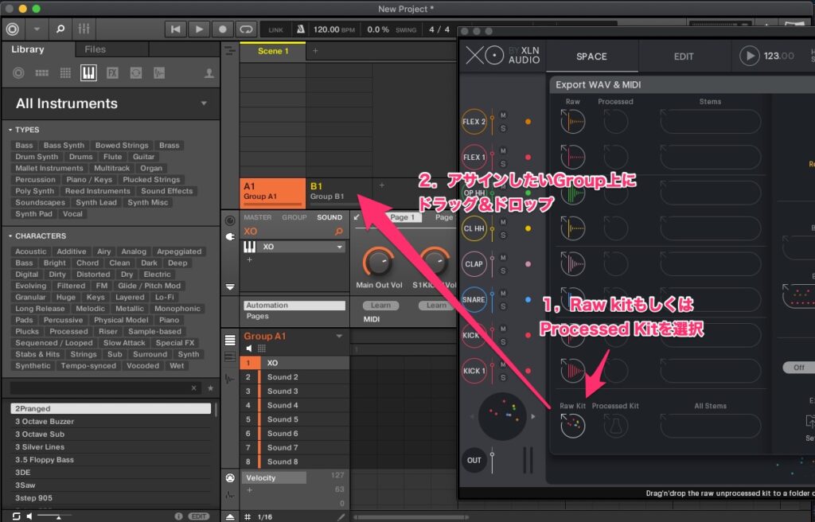This screenshot has height=522, width=815.
Task: Expand the All Instruments dropdown
Action: 205,103
